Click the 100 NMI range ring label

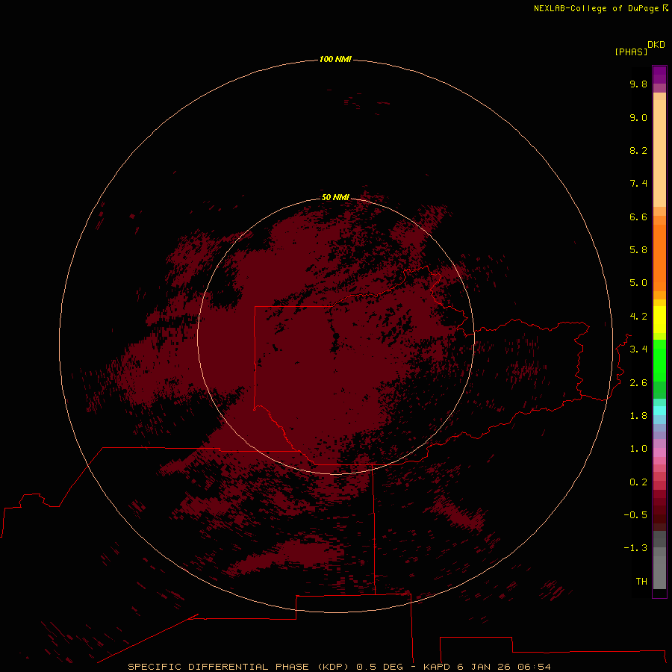click(335, 59)
